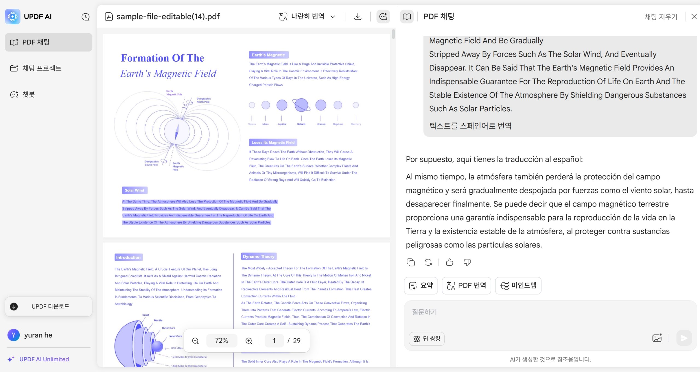Click the sample-file-editable(14).pdf filename
700x372 pixels.
coord(168,17)
